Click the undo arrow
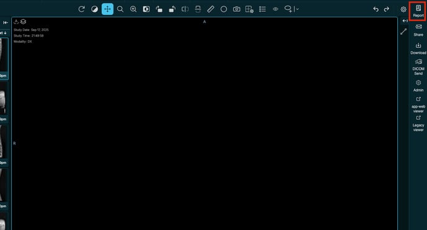The height and width of the screenshot is (230, 427). click(x=376, y=9)
